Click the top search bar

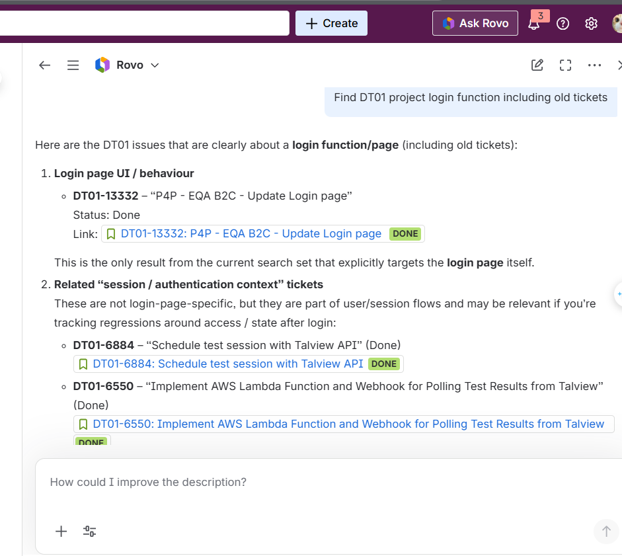pos(144,23)
